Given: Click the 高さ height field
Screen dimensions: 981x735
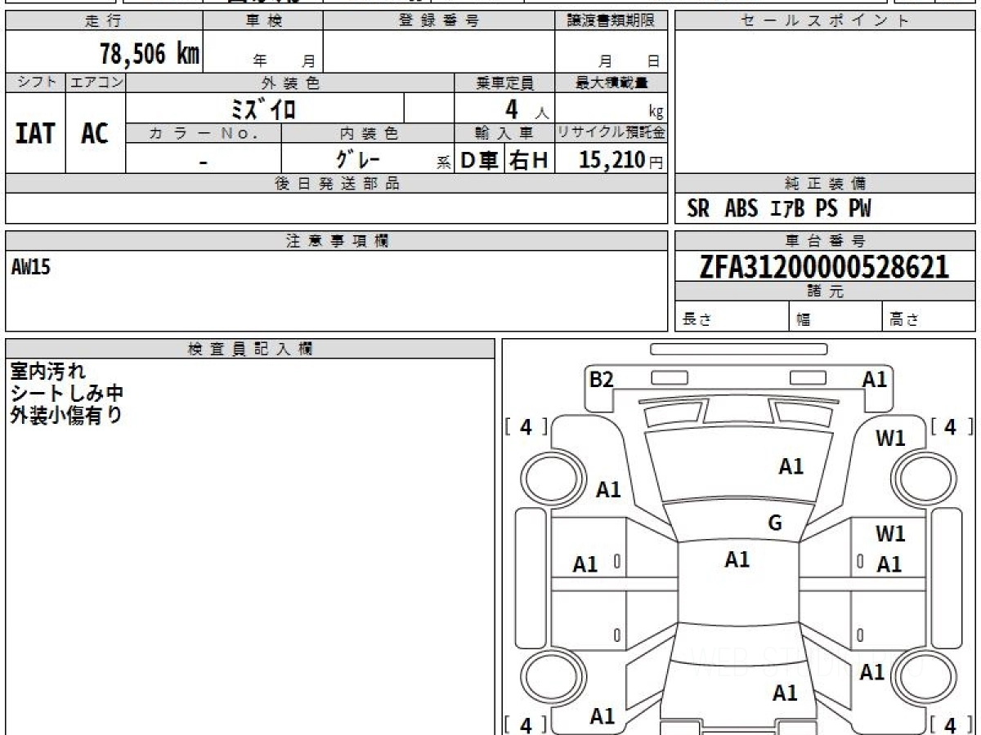Looking at the screenshot, I should (x=929, y=317).
